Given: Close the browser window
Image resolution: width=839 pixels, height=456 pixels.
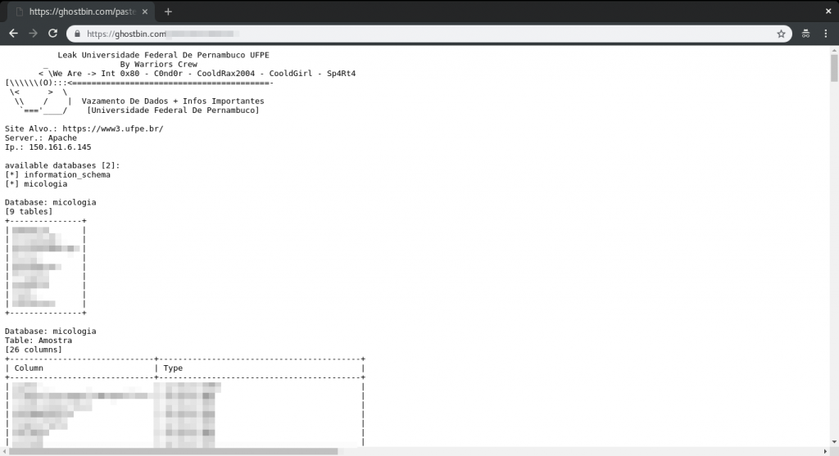Looking at the screenshot, I should click(828, 11).
